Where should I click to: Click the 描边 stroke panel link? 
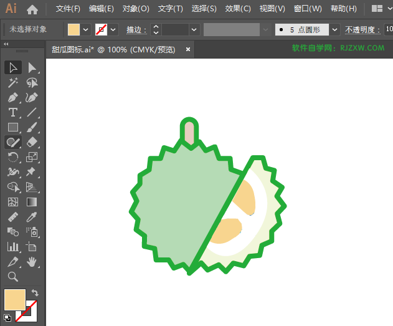(x=136, y=30)
